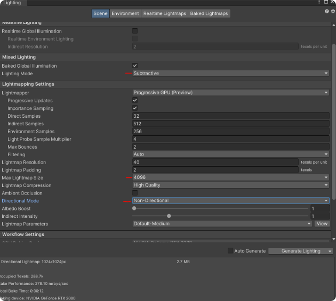
Task: Disable Baked Global Illumination checkbox
Action: point(135,66)
